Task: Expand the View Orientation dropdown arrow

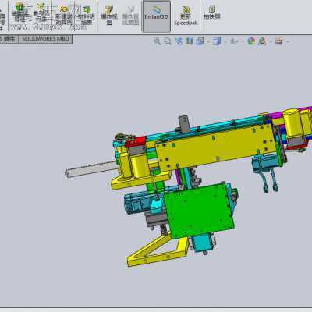Action: tap(207, 41)
